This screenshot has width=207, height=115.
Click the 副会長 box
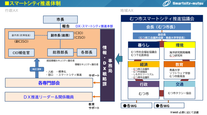coord(162,36)
